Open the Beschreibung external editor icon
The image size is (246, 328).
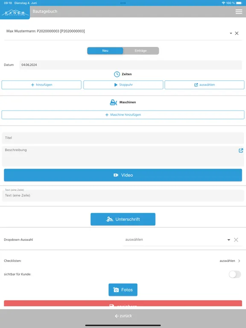point(241,150)
